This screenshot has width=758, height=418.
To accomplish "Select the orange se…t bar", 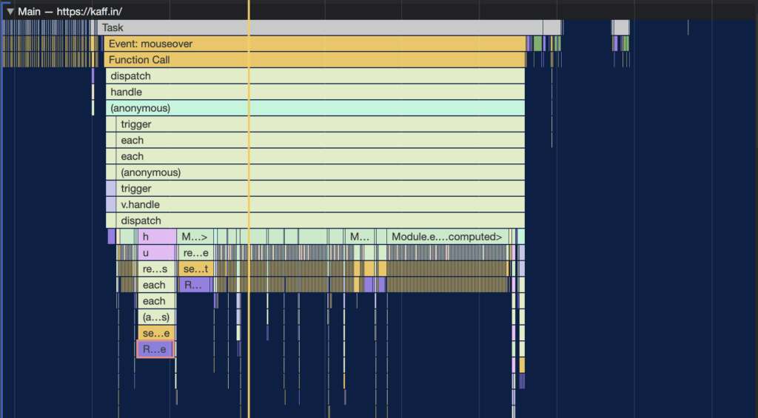I will (195, 269).
